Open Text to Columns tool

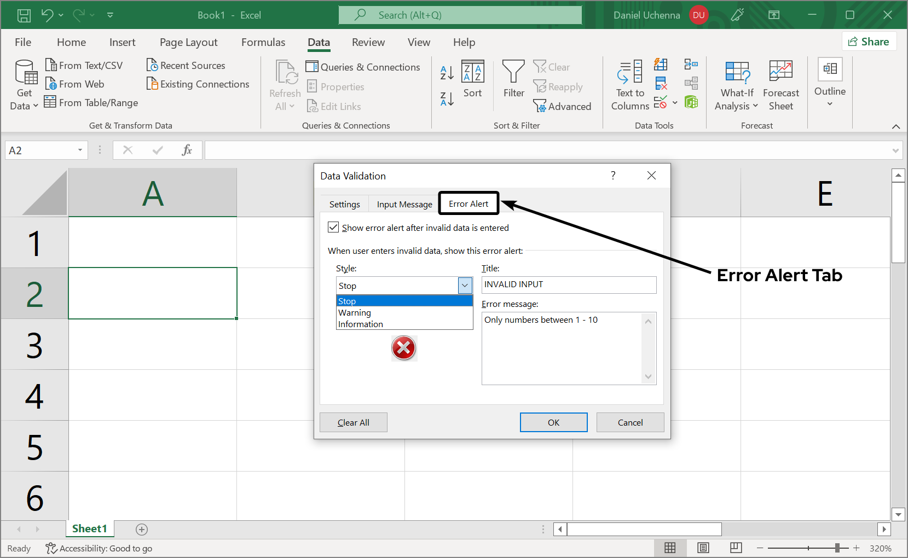click(630, 85)
